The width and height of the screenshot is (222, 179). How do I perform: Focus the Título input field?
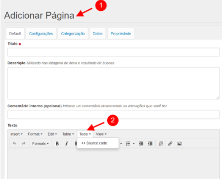pyautogui.click(x=114, y=52)
